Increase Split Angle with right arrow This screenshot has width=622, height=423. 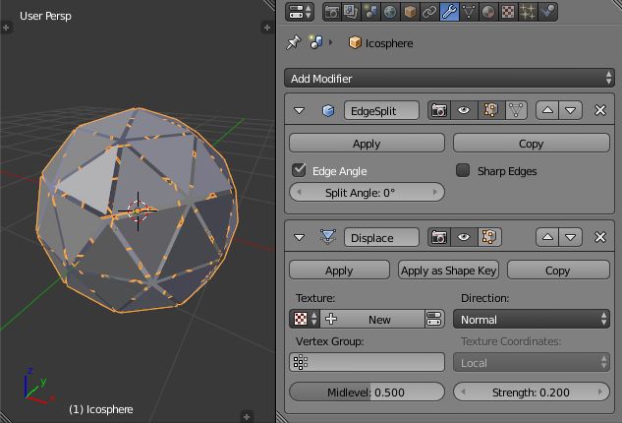(435, 192)
